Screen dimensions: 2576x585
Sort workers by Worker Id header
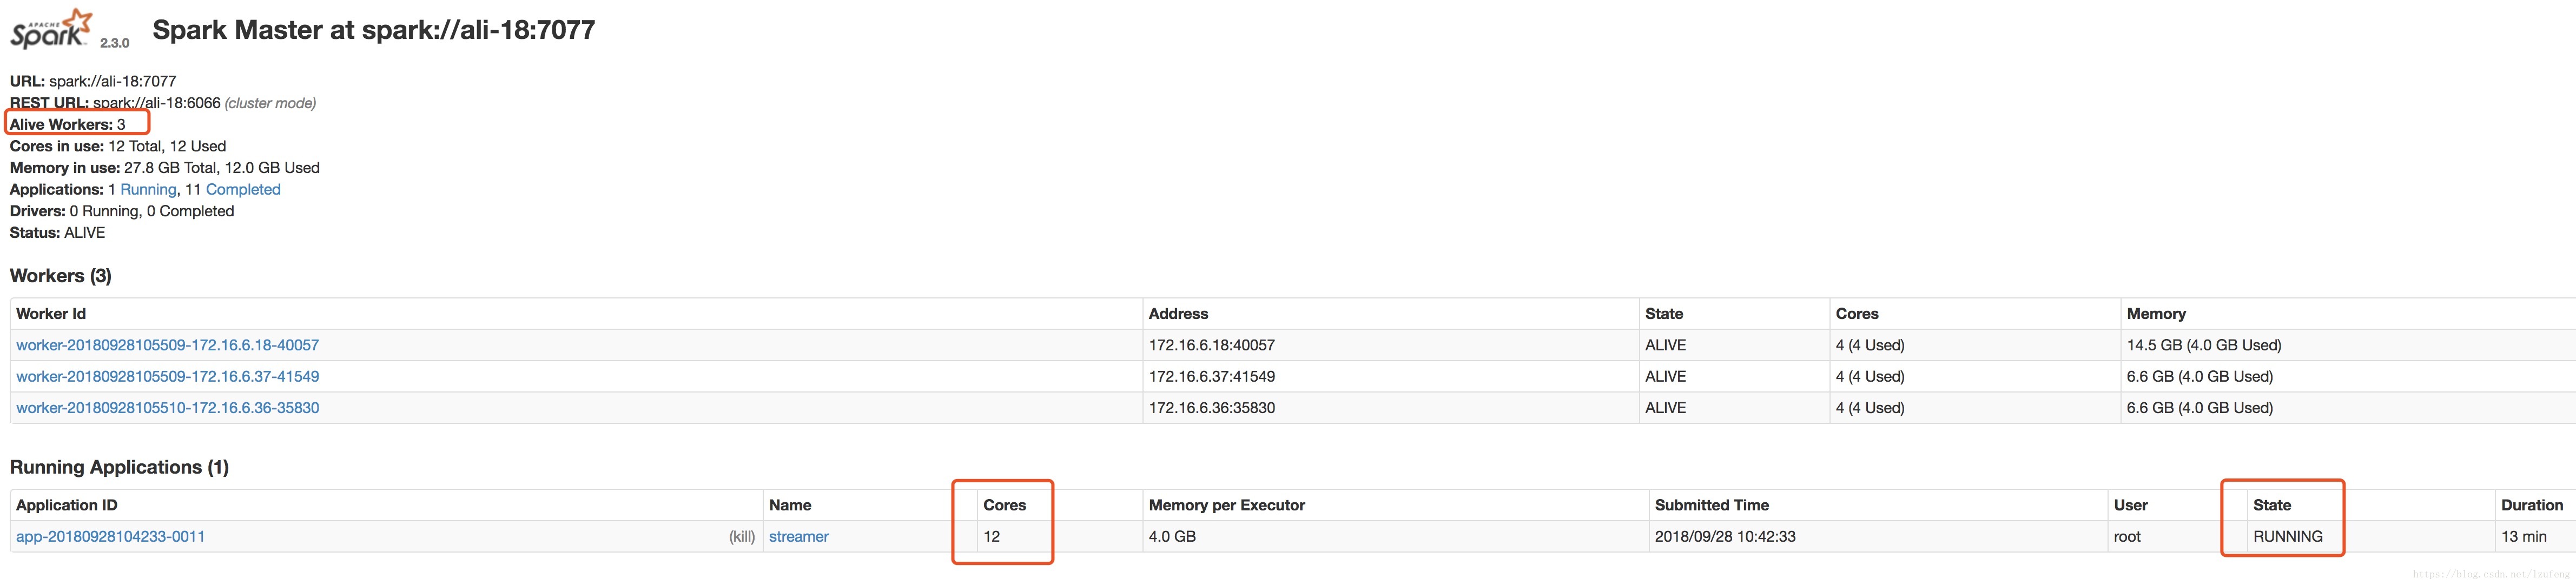click(51, 313)
